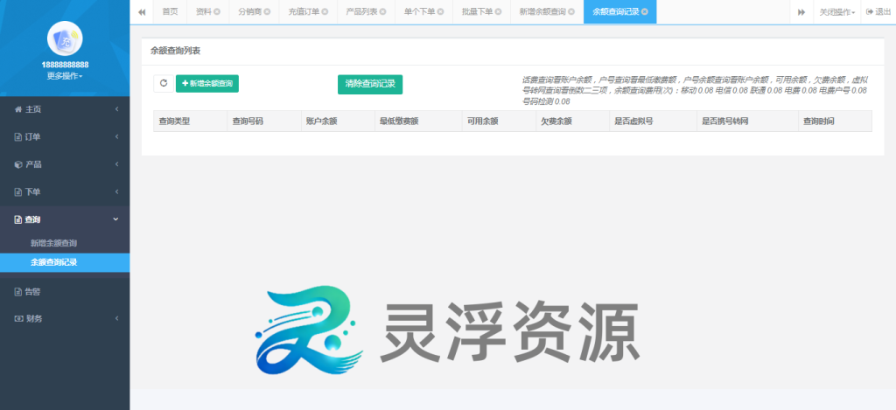Screen dimensions: 896x410
Task: Open 新增余额查询 in the sidebar submenu
Action: pos(53,243)
